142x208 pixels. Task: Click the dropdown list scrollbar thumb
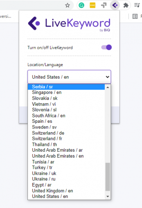tap(108, 177)
